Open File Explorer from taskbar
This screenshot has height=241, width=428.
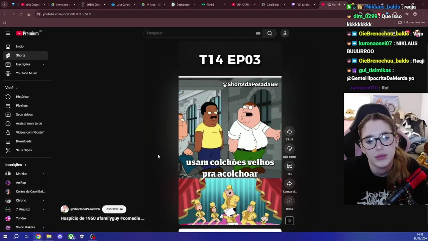49,237
